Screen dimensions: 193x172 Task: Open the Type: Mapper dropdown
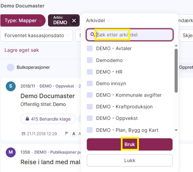23,20
